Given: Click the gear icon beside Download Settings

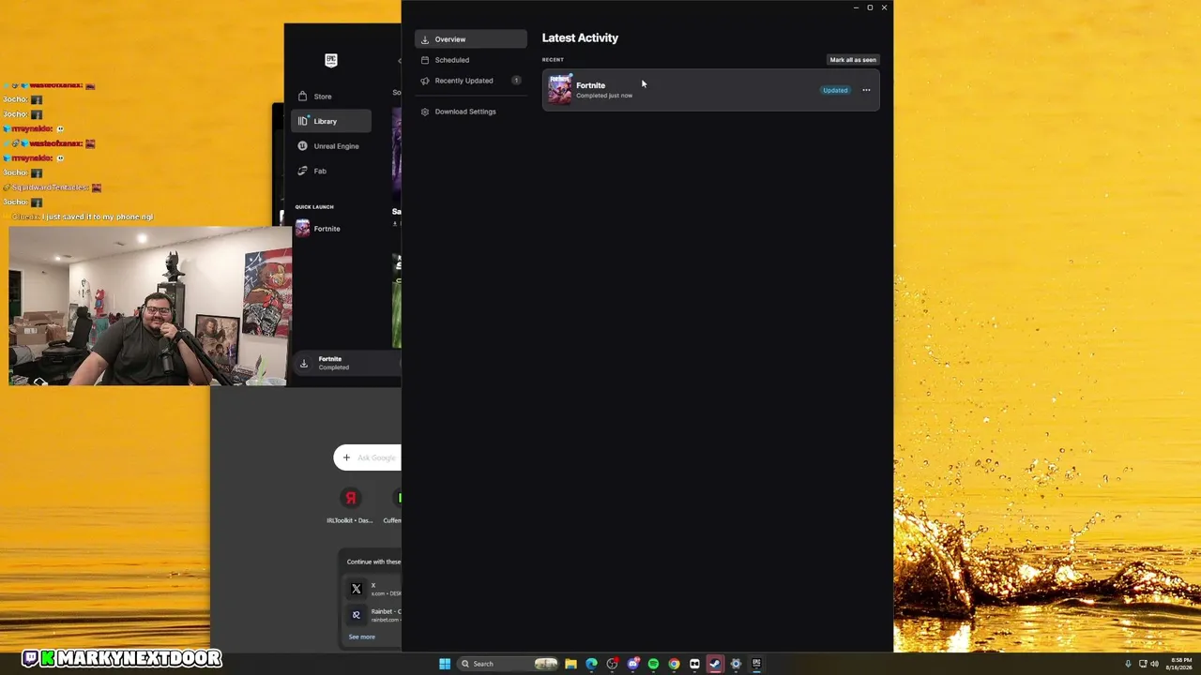Looking at the screenshot, I should click(x=425, y=112).
